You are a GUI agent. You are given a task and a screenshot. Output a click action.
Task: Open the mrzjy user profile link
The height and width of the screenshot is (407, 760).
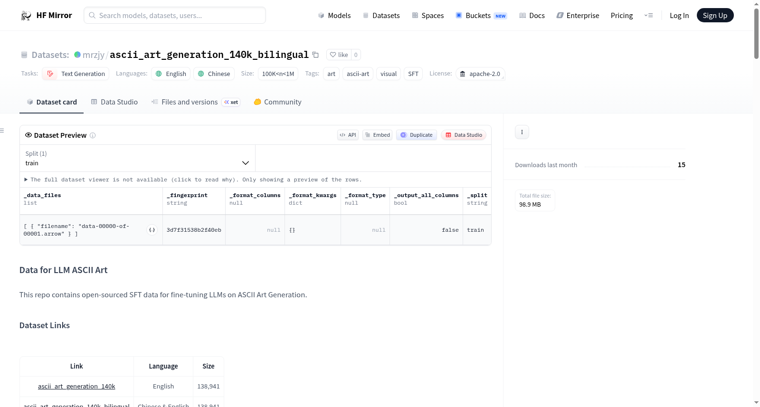coord(94,55)
